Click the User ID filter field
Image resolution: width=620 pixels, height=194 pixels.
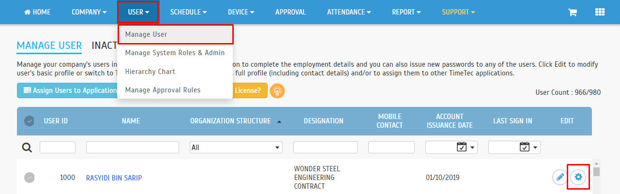58,148
